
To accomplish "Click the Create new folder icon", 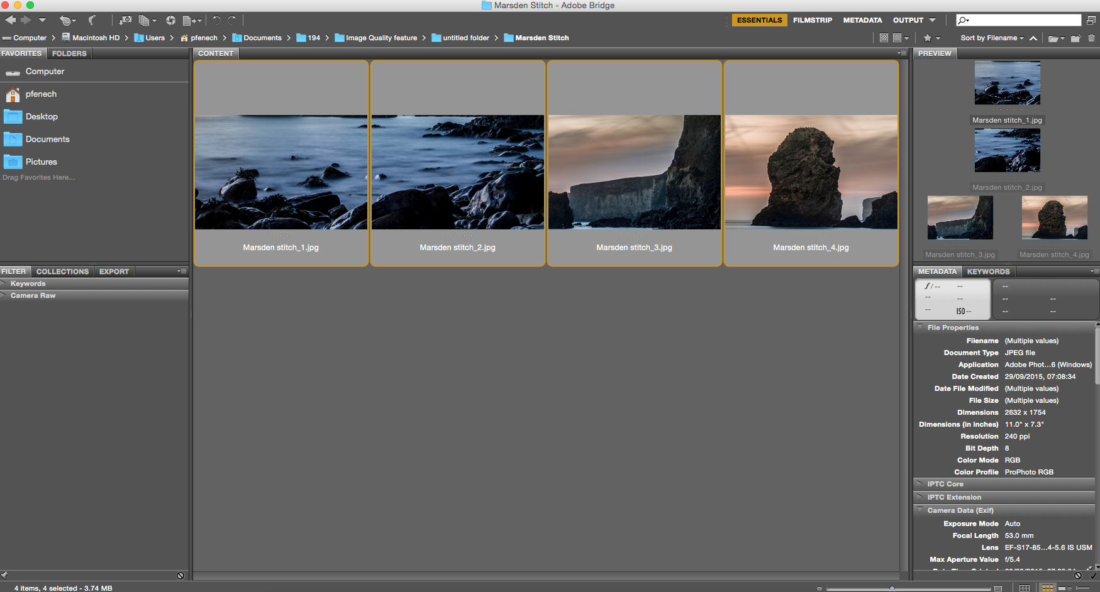I will (1075, 38).
